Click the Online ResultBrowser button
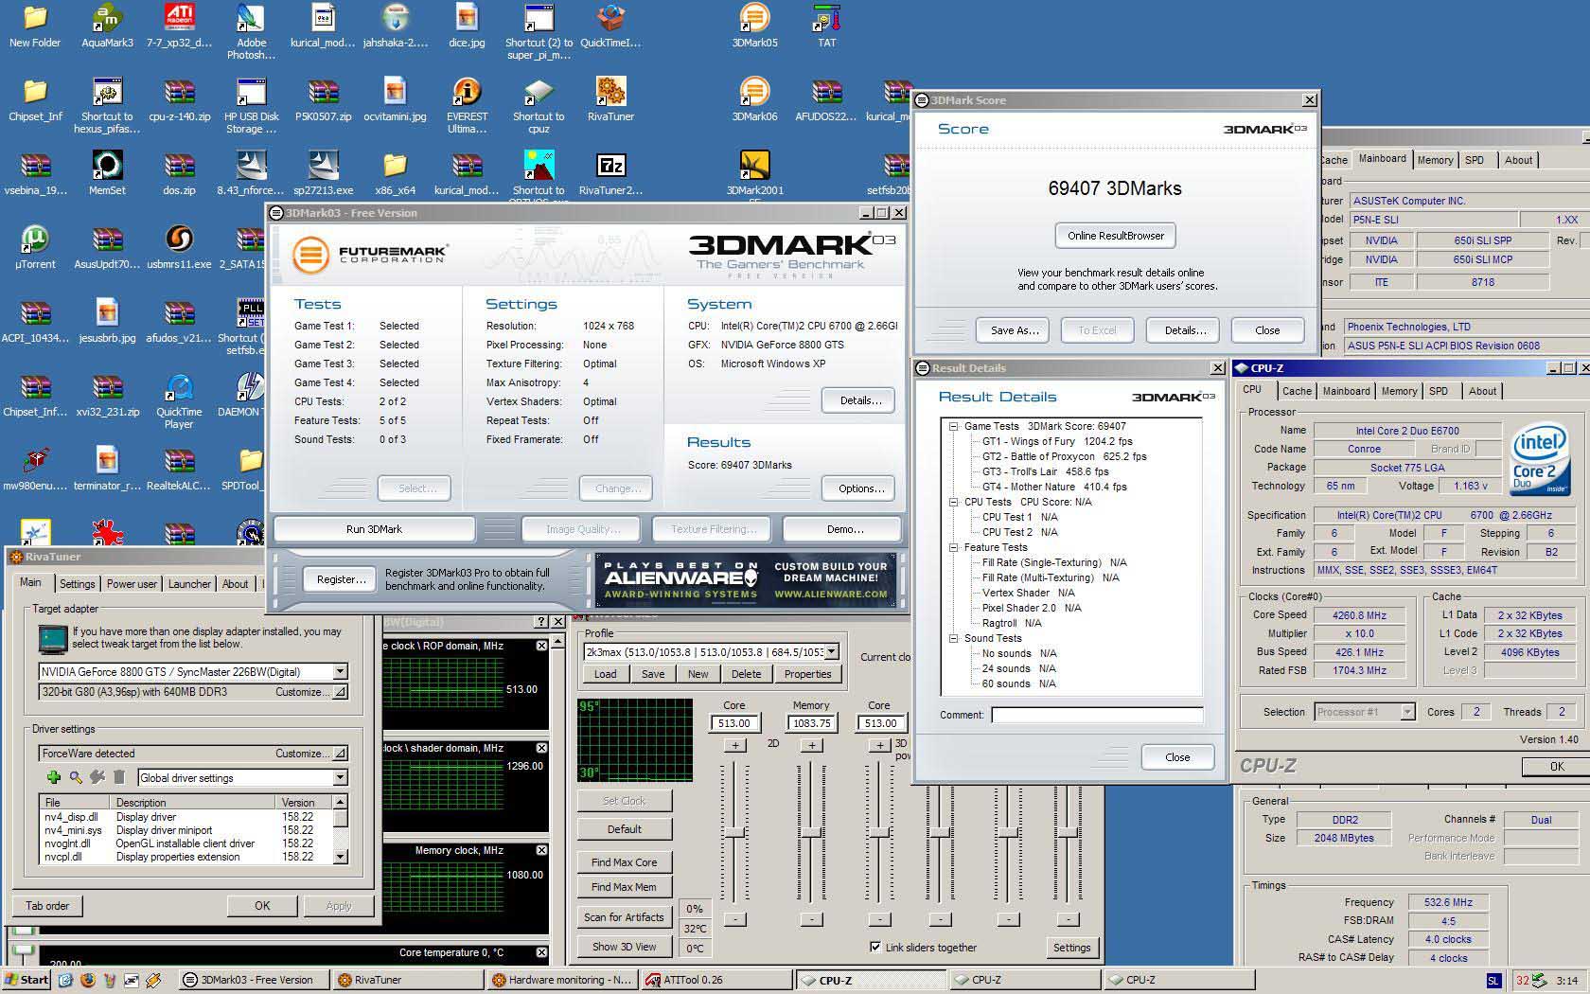 [1116, 236]
